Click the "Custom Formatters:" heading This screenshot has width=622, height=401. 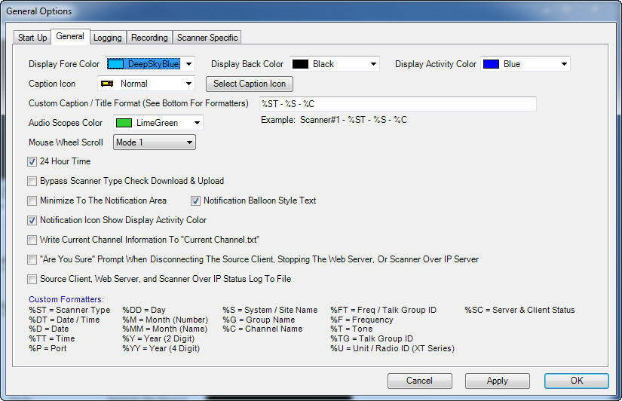pyautogui.click(x=66, y=299)
